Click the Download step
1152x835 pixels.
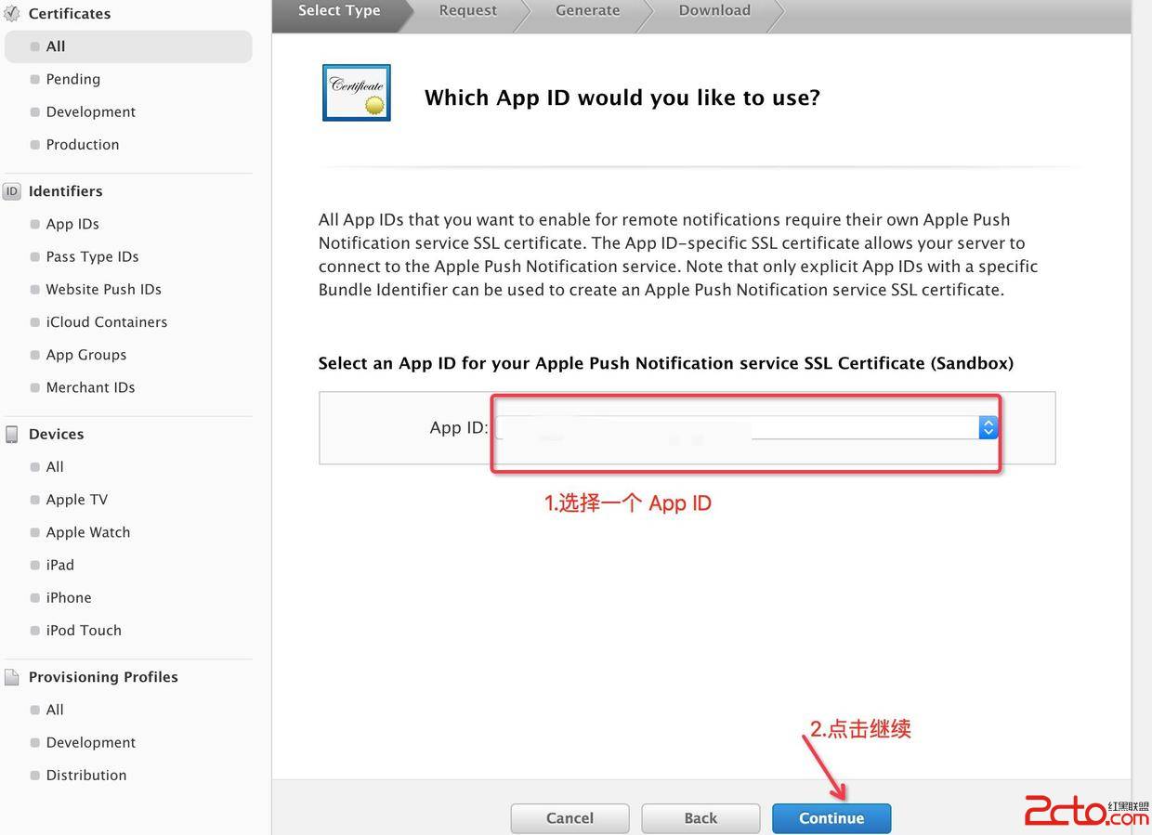click(x=714, y=10)
